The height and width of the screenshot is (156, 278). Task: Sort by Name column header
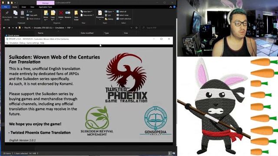(40, 33)
